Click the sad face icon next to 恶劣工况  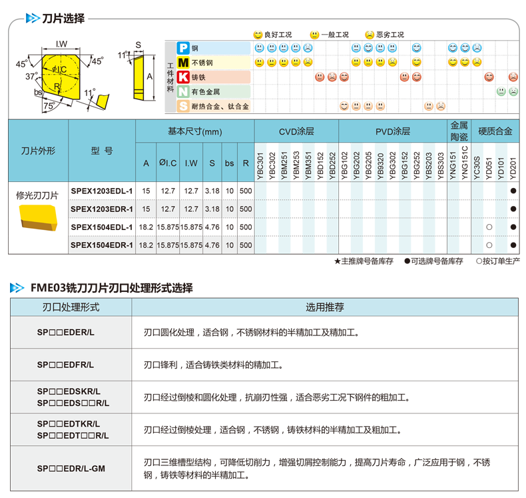pos(370,35)
